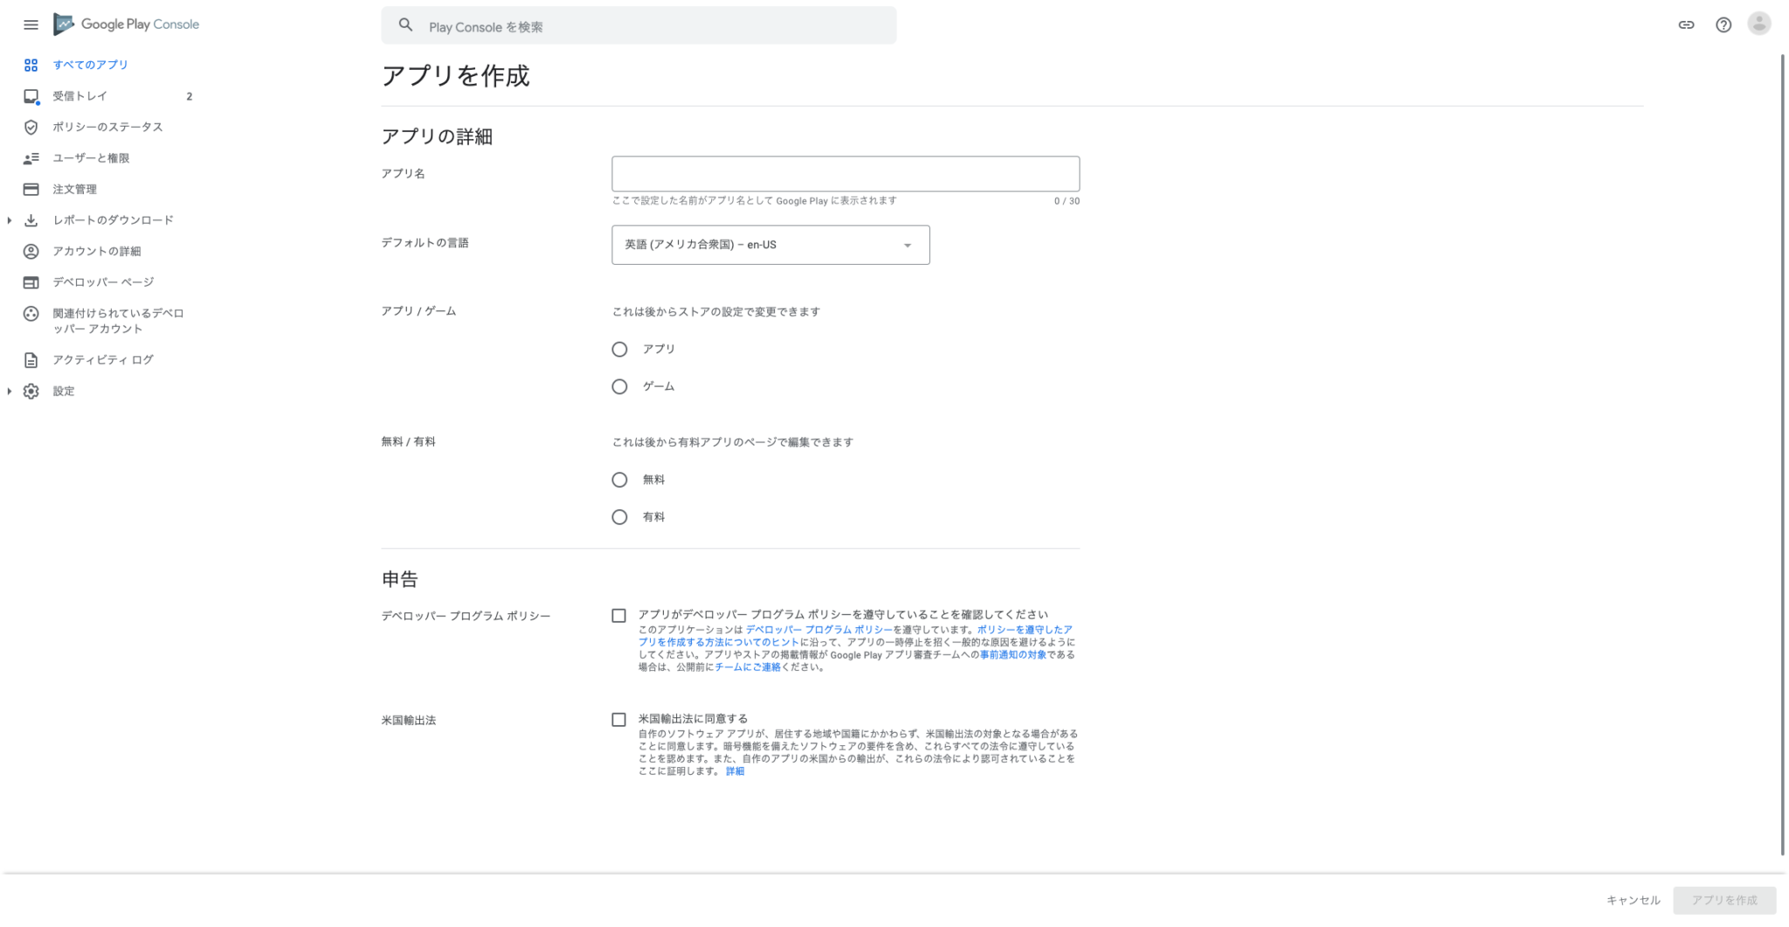This screenshot has width=1789, height=927.
Task: Click the Google Play Console logo
Action: point(127,24)
